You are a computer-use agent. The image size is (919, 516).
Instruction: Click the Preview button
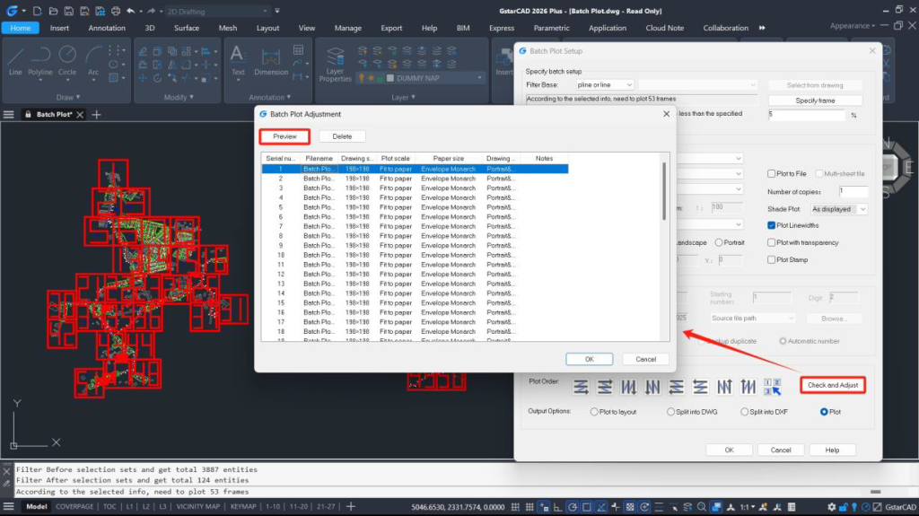pyautogui.click(x=284, y=136)
